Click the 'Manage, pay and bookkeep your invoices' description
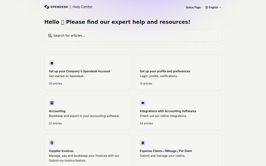This screenshot has width=266, height=166. tap(84, 158)
